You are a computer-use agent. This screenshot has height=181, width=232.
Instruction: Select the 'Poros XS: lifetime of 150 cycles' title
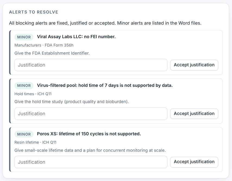(89, 134)
